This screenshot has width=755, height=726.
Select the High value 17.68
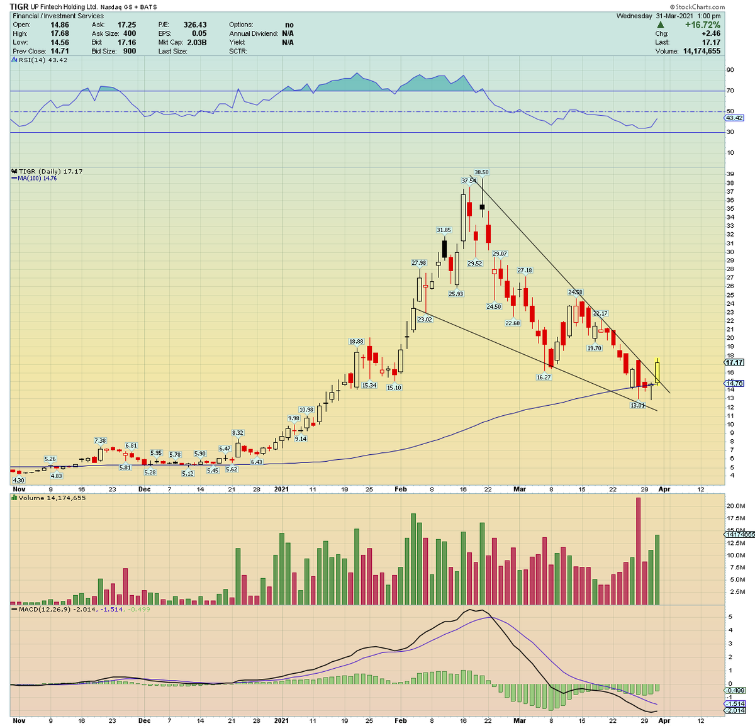59,34
